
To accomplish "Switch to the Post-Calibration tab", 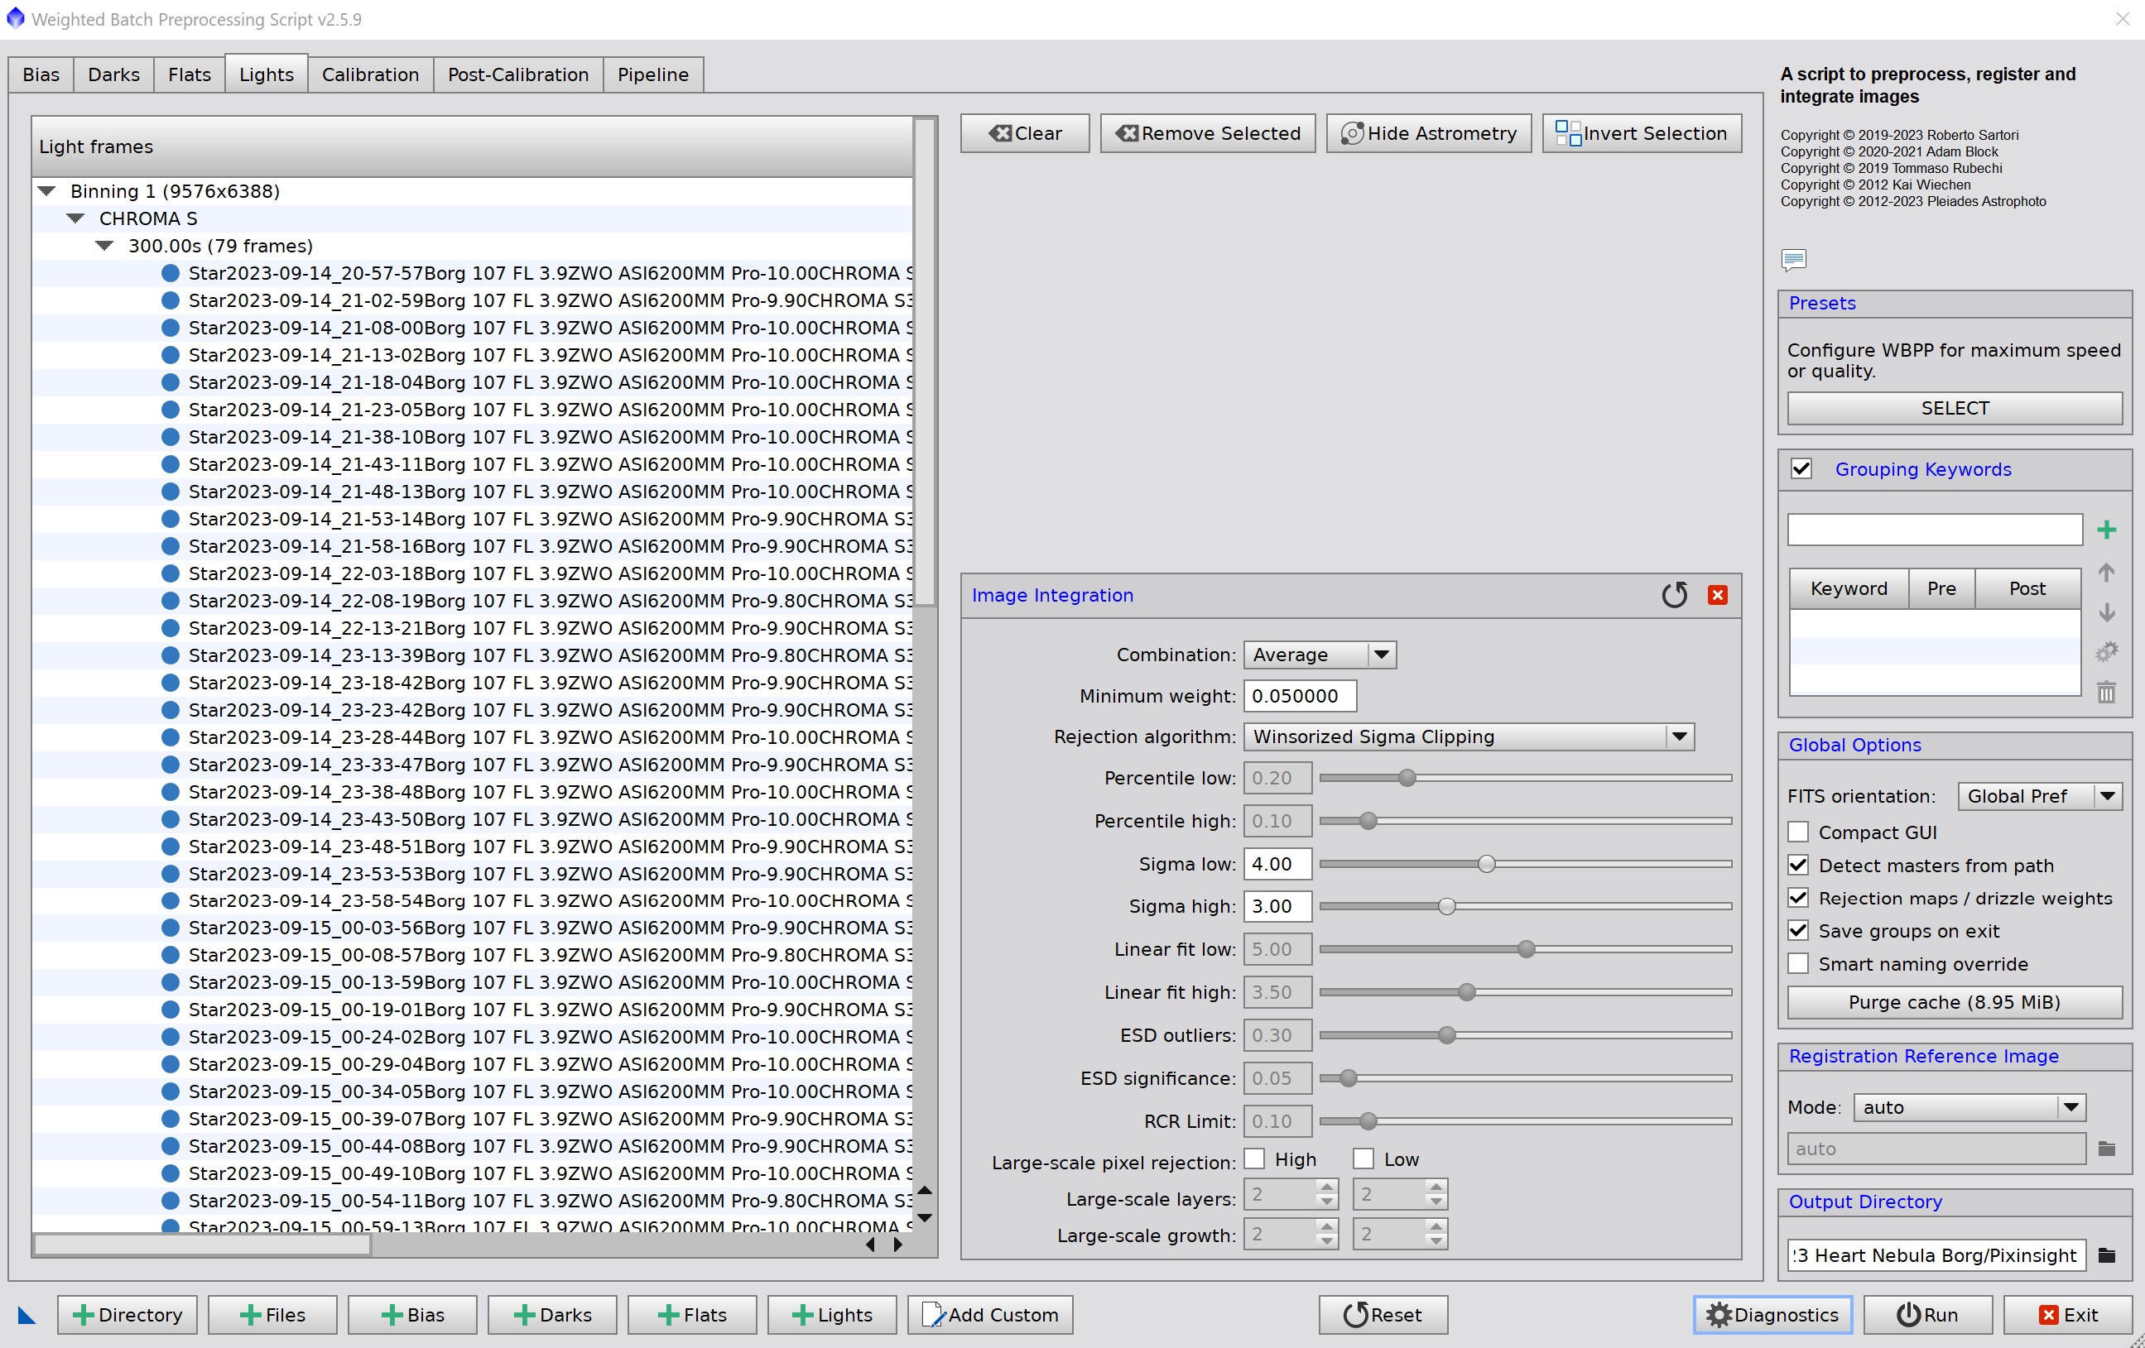I will point(518,74).
